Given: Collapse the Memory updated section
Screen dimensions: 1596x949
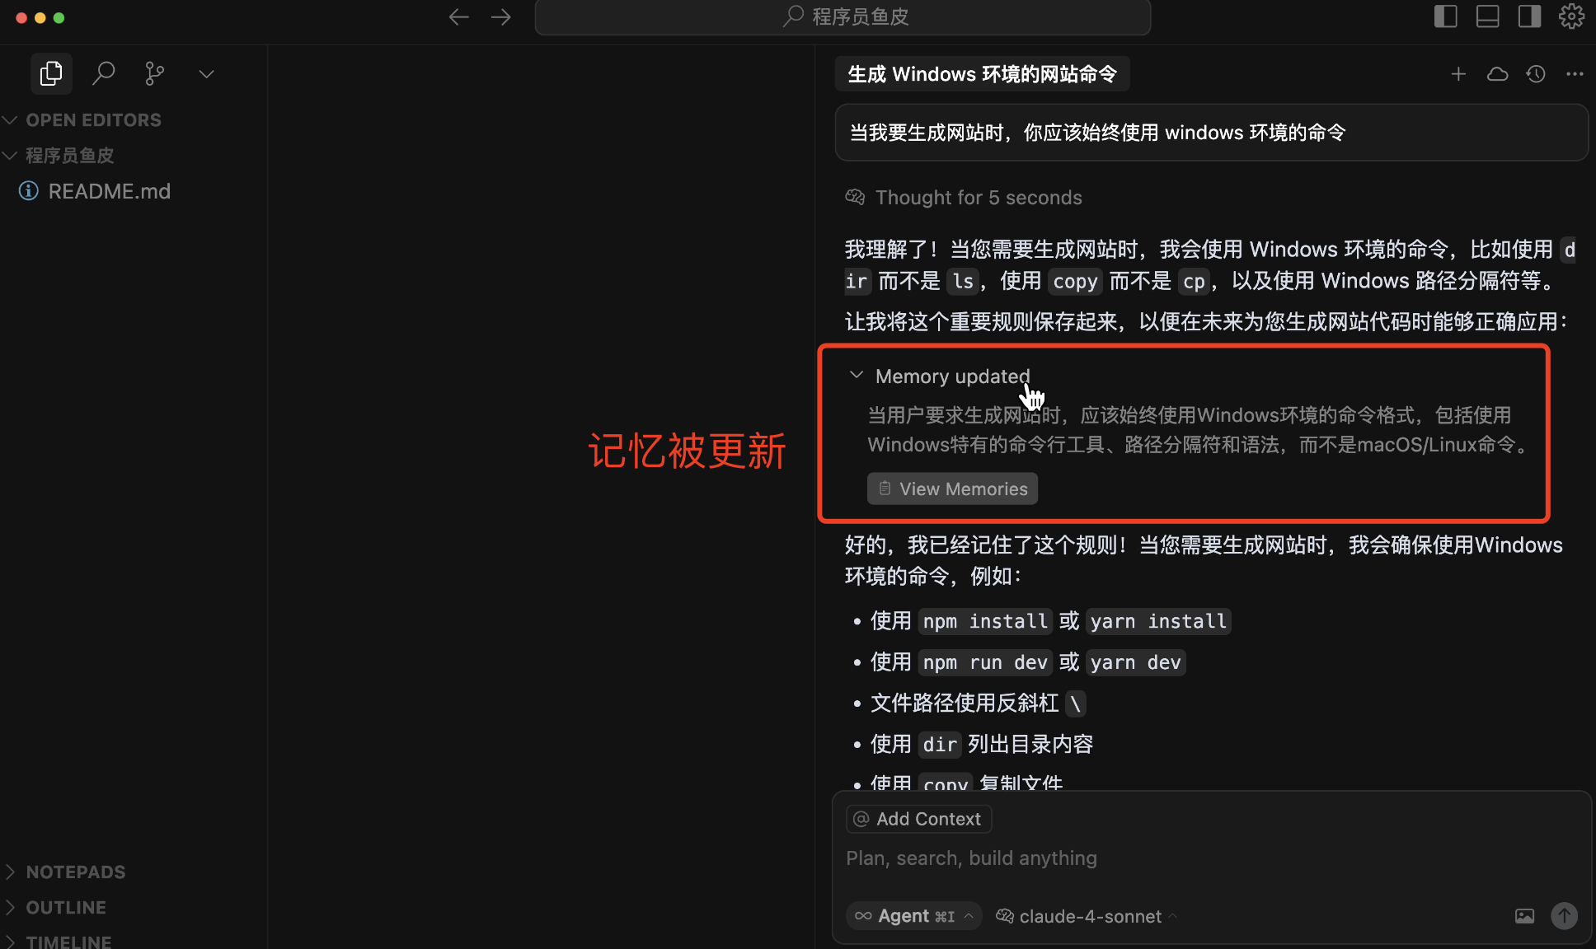Looking at the screenshot, I should pyautogui.click(x=857, y=376).
